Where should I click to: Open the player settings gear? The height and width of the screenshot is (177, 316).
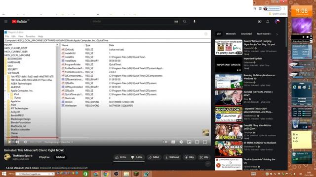click(181, 142)
